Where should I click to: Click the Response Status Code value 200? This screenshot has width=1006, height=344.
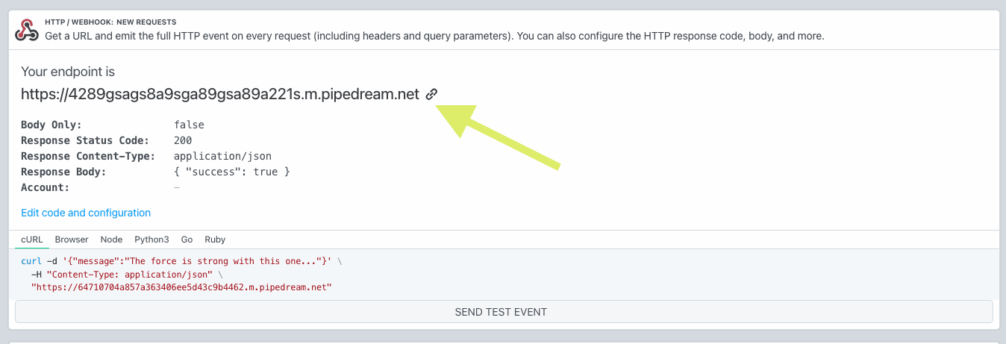(183, 140)
